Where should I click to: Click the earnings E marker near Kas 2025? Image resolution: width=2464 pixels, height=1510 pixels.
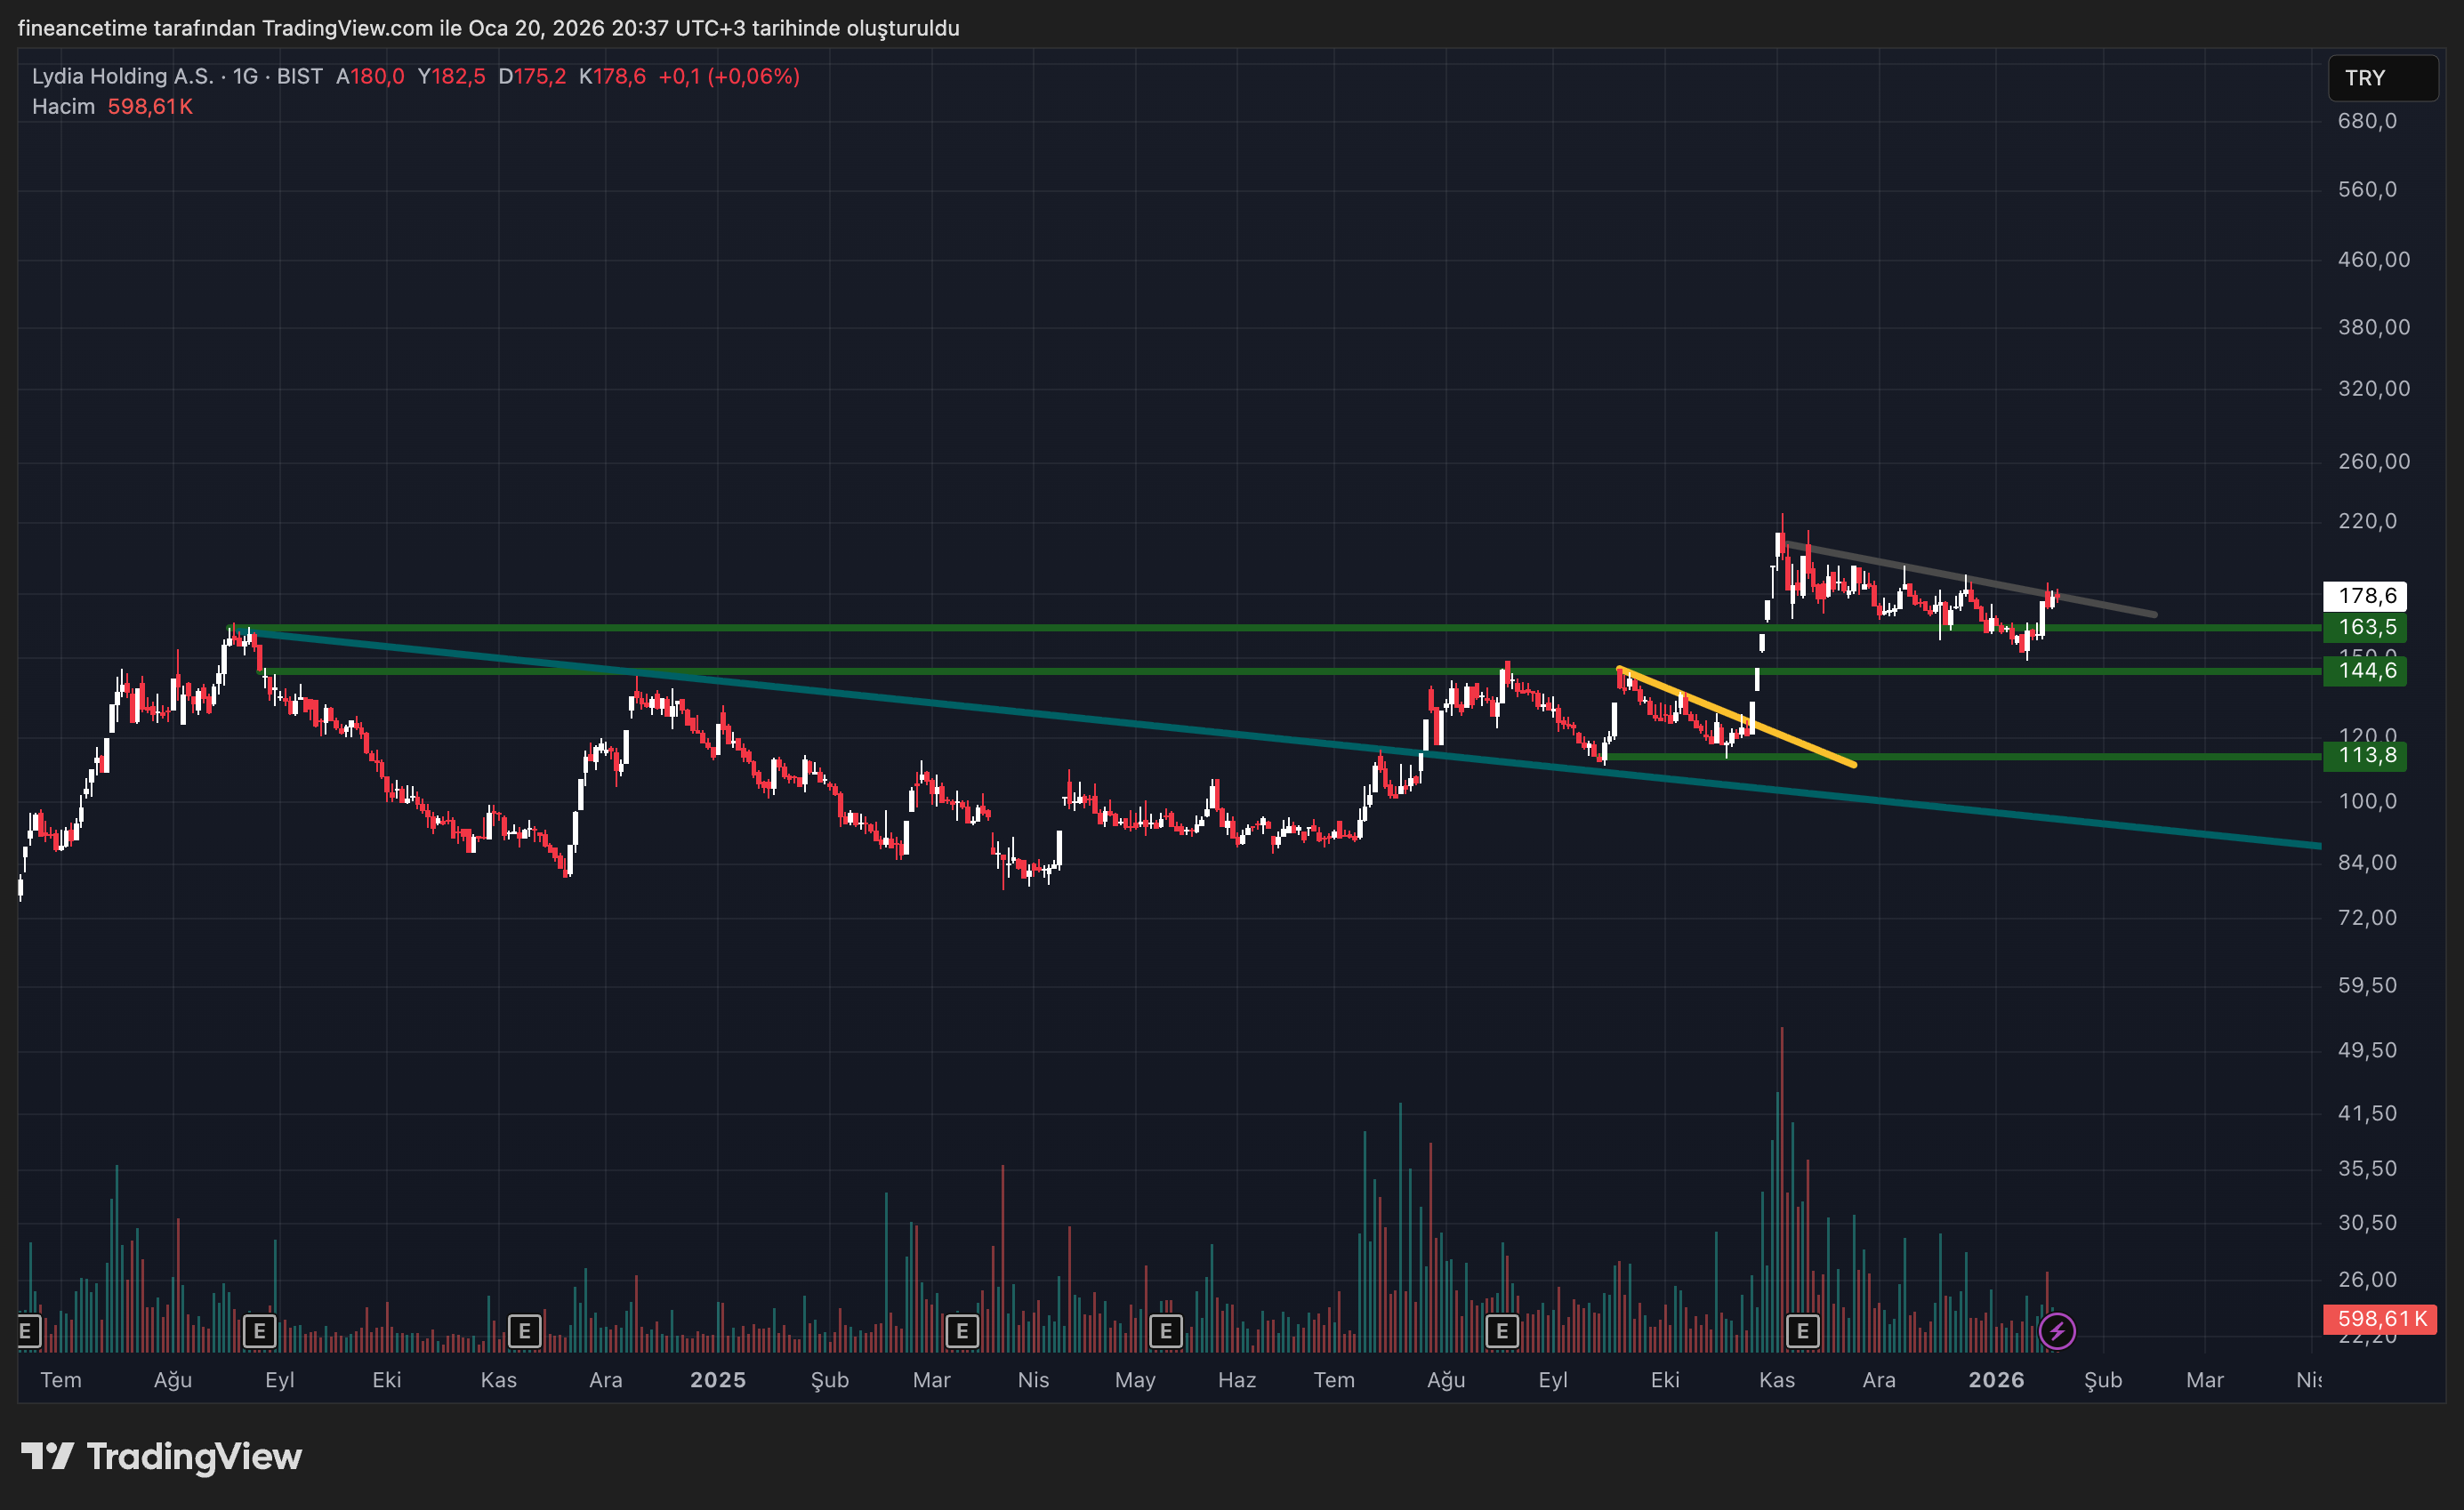click(1802, 1331)
